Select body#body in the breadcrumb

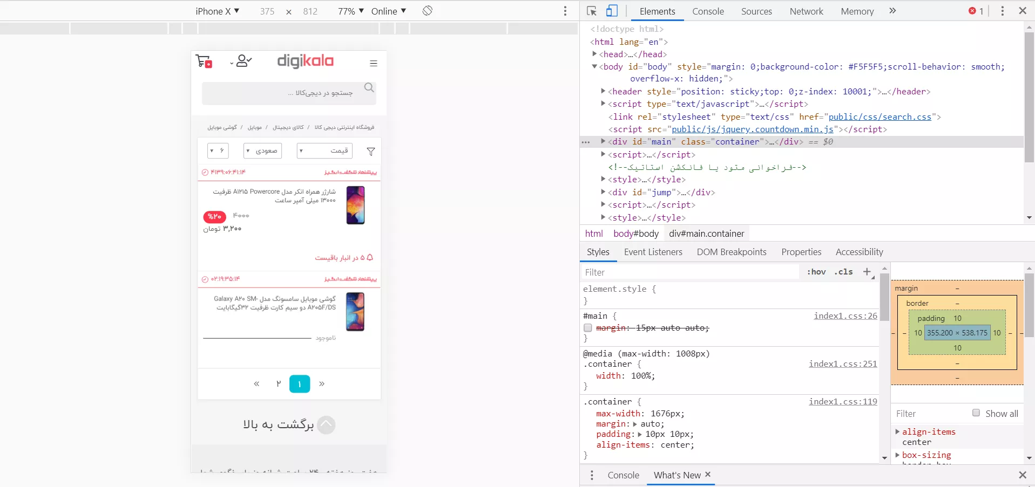coord(636,234)
